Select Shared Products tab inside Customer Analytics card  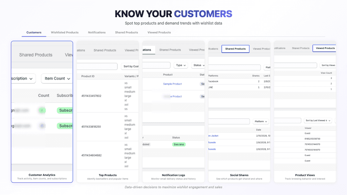tap(36, 55)
